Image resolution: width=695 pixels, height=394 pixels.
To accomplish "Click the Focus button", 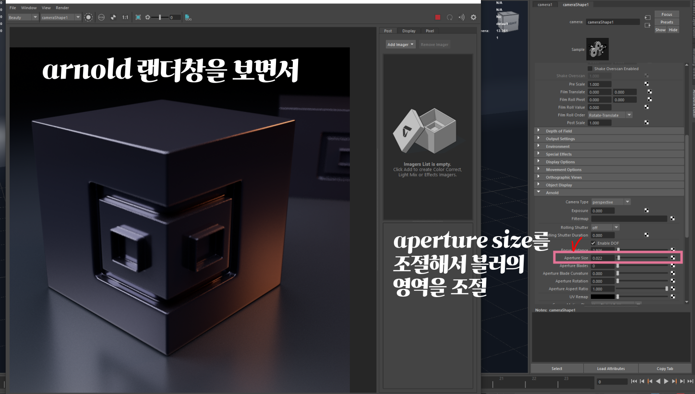I will pos(667,14).
